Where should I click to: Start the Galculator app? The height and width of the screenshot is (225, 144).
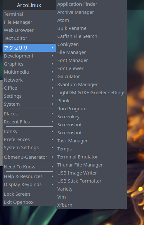(x=91, y=76)
